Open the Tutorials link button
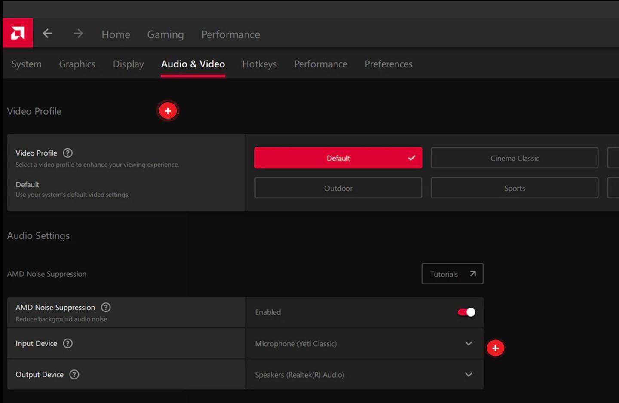 (x=452, y=274)
